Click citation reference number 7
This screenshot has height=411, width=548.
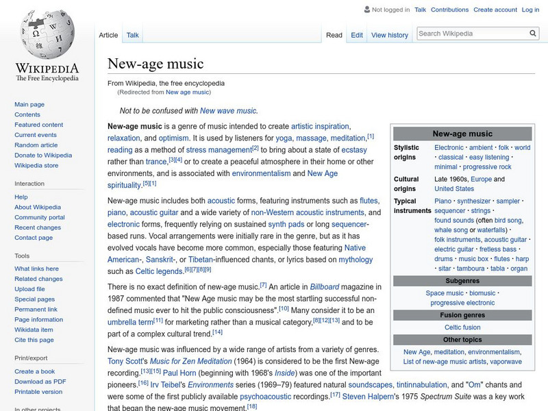coord(263,284)
